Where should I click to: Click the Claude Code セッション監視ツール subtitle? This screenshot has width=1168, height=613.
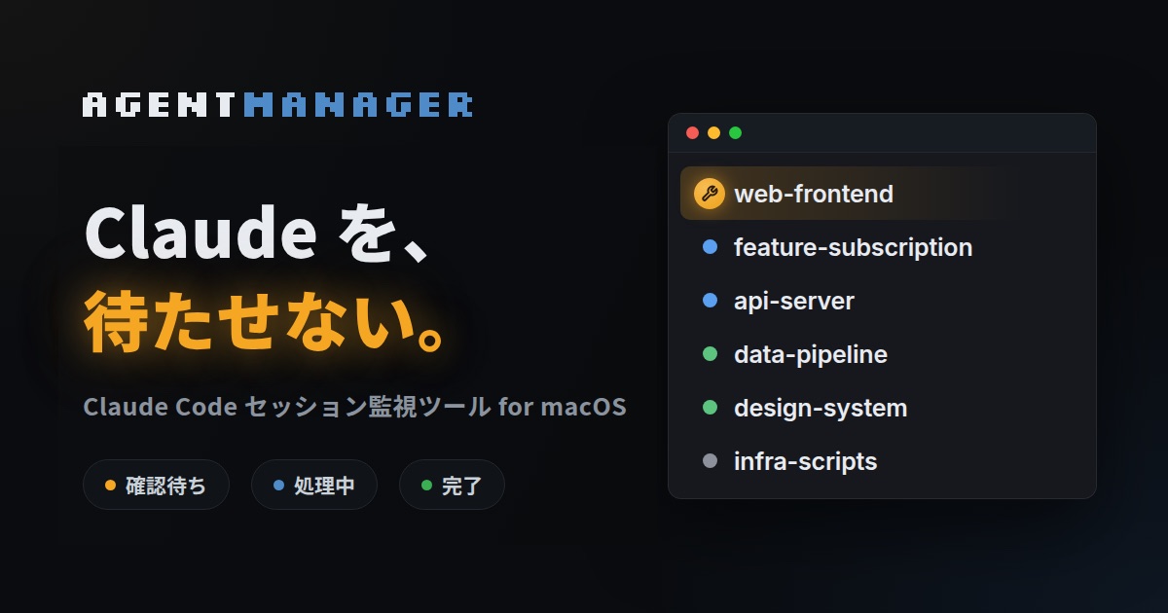[x=354, y=407]
